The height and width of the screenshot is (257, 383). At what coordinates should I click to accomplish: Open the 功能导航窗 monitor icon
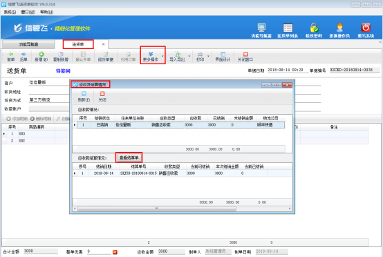[261, 28]
